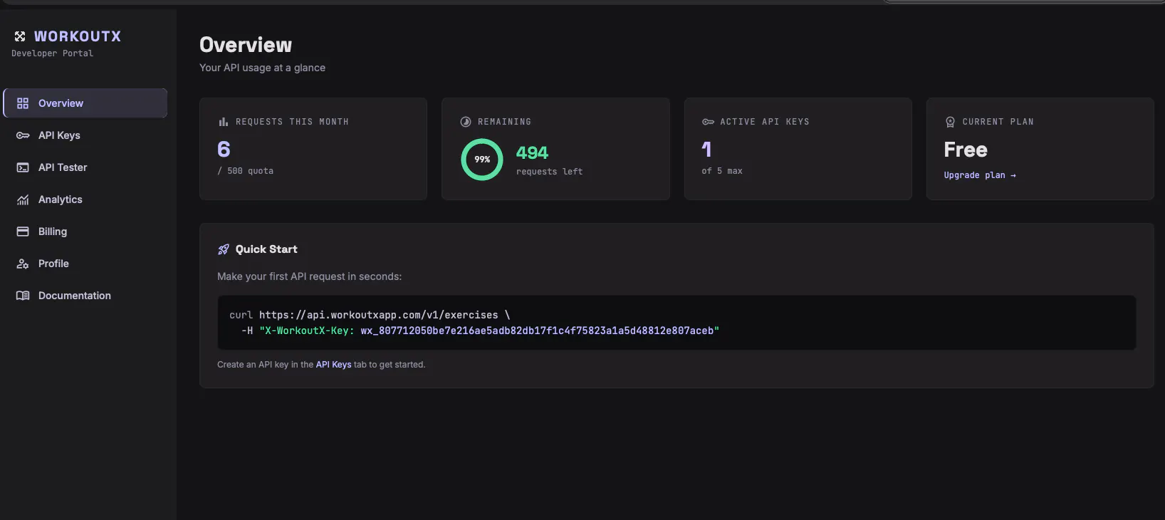Click the badge icon beside Current Plan
The width and height of the screenshot is (1165, 520).
[950, 122]
